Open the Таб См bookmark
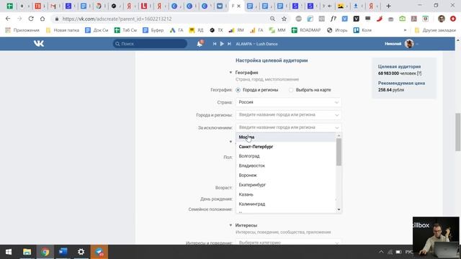461x259 pixels. 125,30
